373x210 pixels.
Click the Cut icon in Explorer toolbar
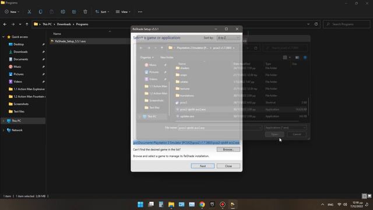pyautogui.click(x=29, y=12)
